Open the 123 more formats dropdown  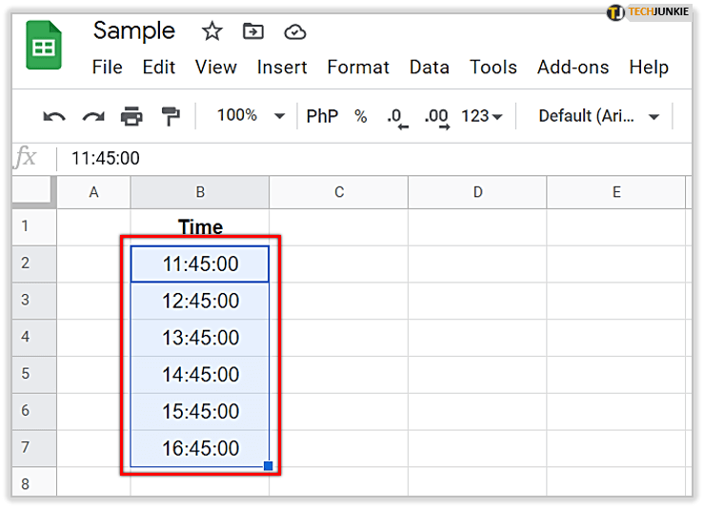(x=481, y=116)
